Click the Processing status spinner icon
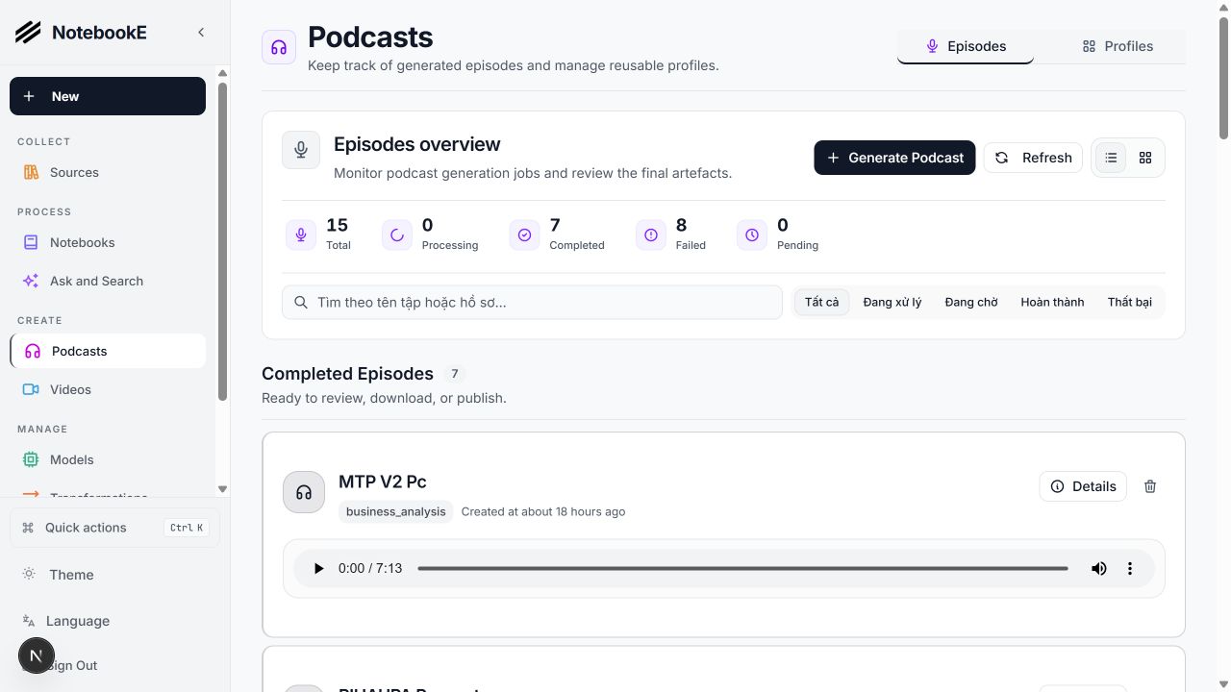 pyautogui.click(x=397, y=235)
